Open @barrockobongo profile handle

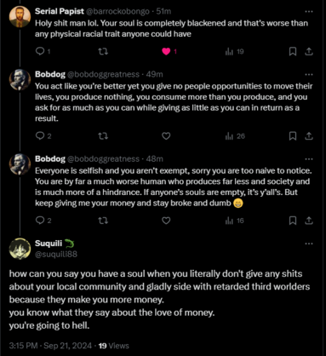[x=117, y=11]
